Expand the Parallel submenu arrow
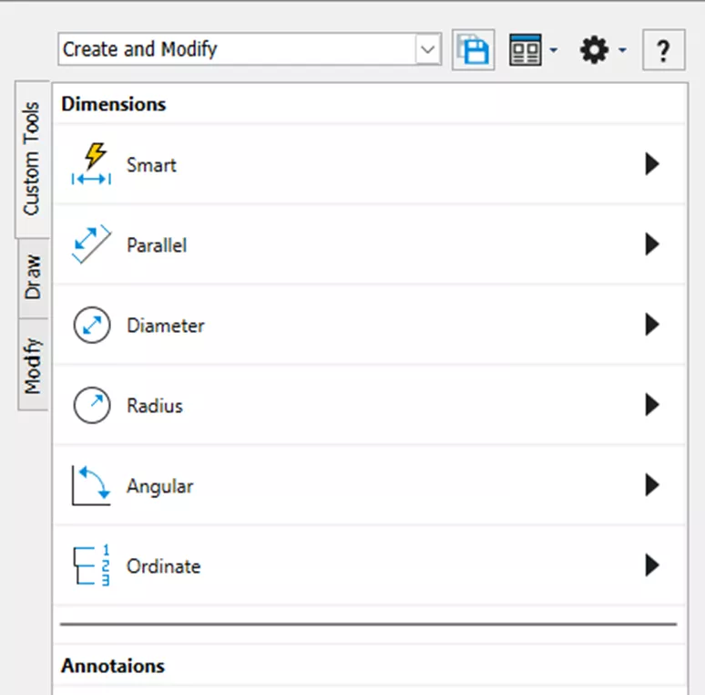The width and height of the screenshot is (705, 695). (x=651, y=245)
